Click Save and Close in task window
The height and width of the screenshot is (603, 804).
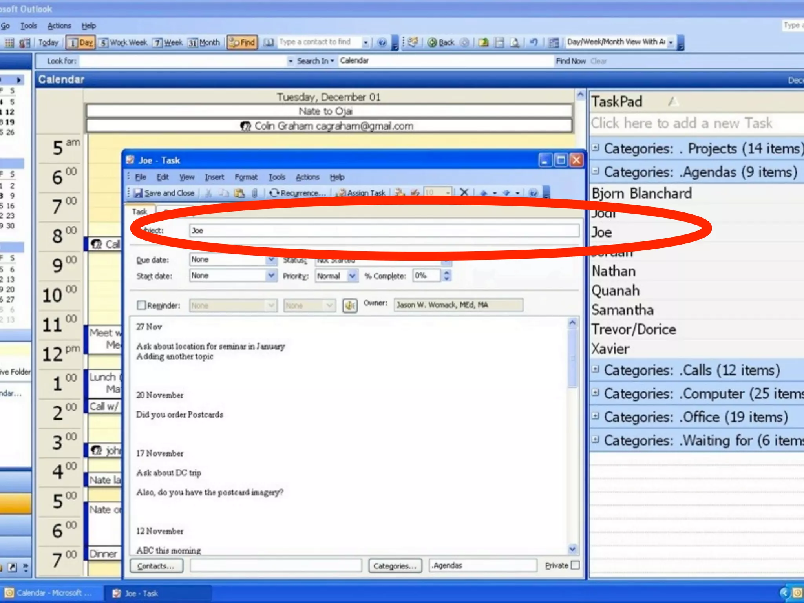(x=164, y=193)
